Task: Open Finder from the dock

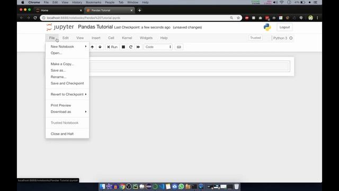Action: pos(102,186)
